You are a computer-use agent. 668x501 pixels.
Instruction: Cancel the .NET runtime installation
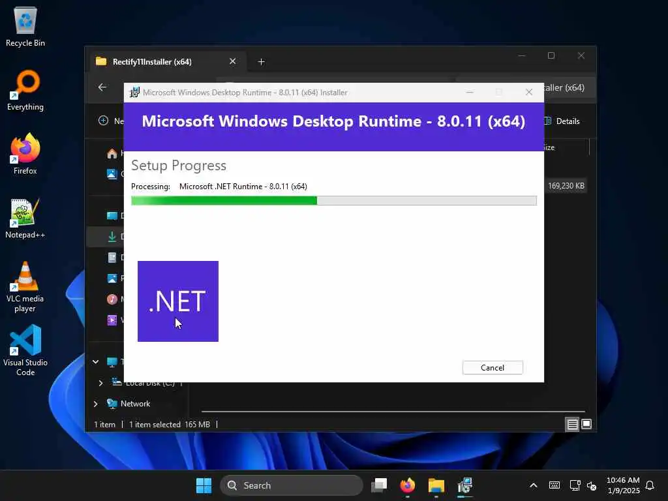[x=493, y=368]
